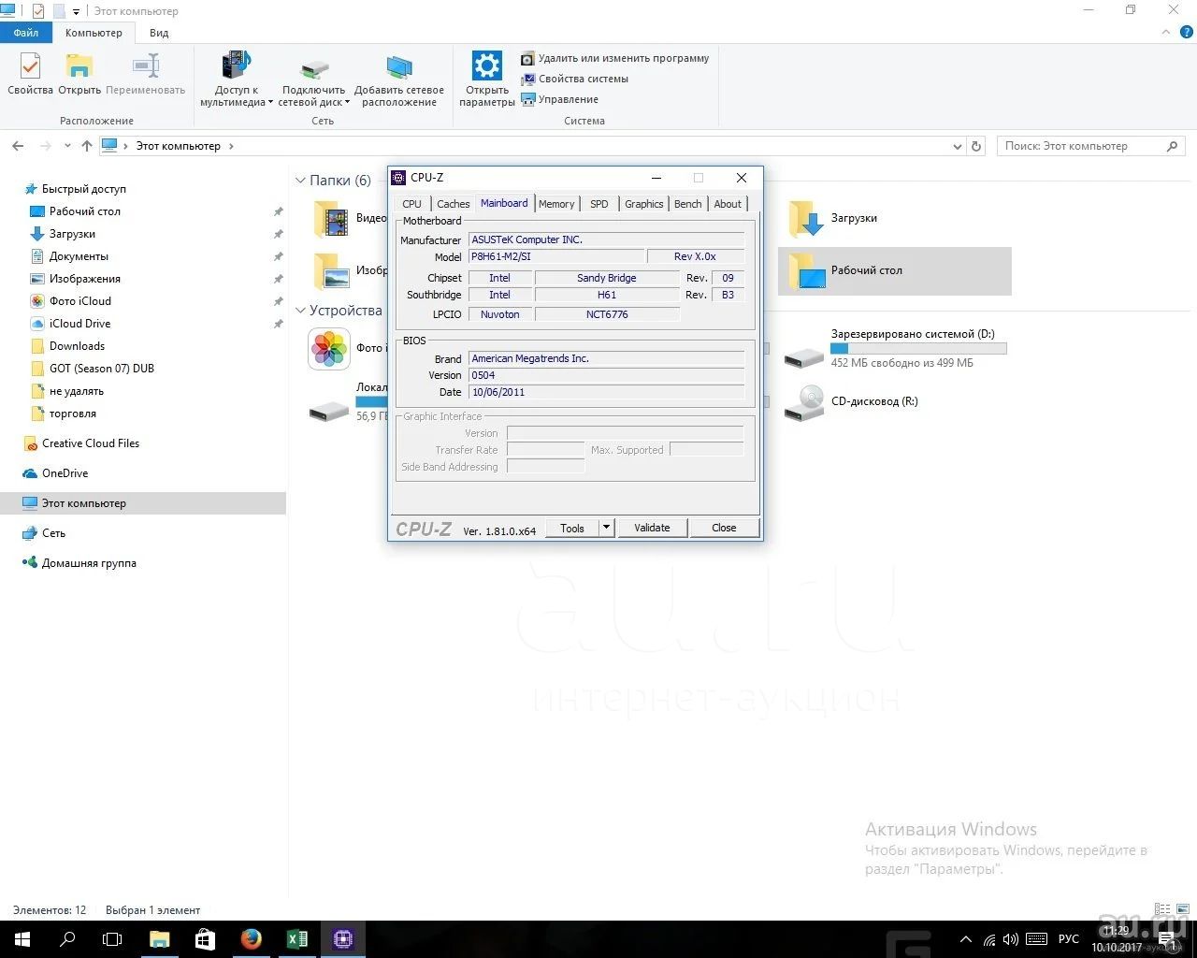Click Добавить сетевое расположение icon
The height and width of the screenshot is (958, 1197).
coord(399,80)
